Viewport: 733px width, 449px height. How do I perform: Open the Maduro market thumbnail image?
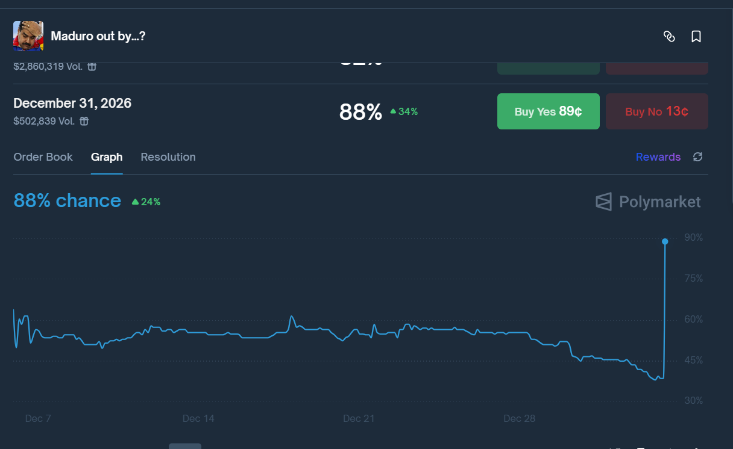(28, 36)
